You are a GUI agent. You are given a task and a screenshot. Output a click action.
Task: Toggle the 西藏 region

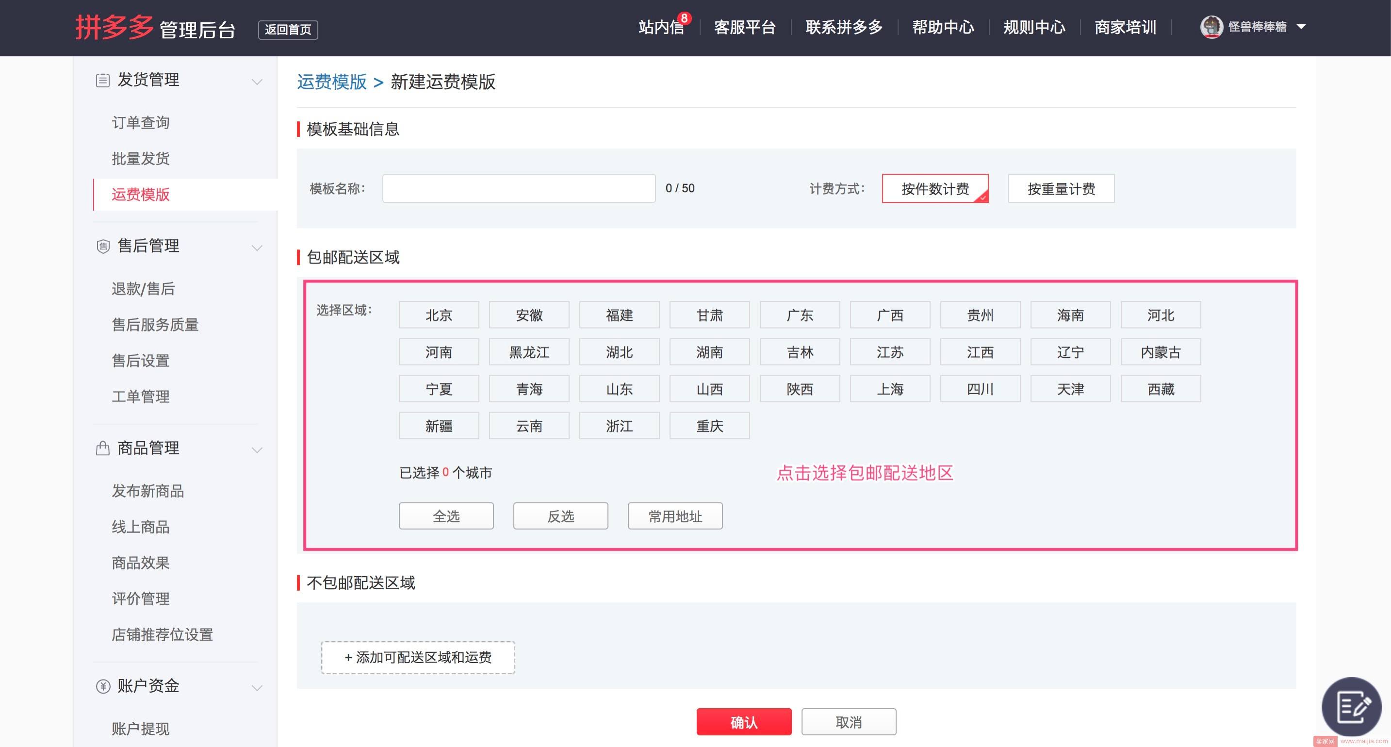click(1161, 389)
